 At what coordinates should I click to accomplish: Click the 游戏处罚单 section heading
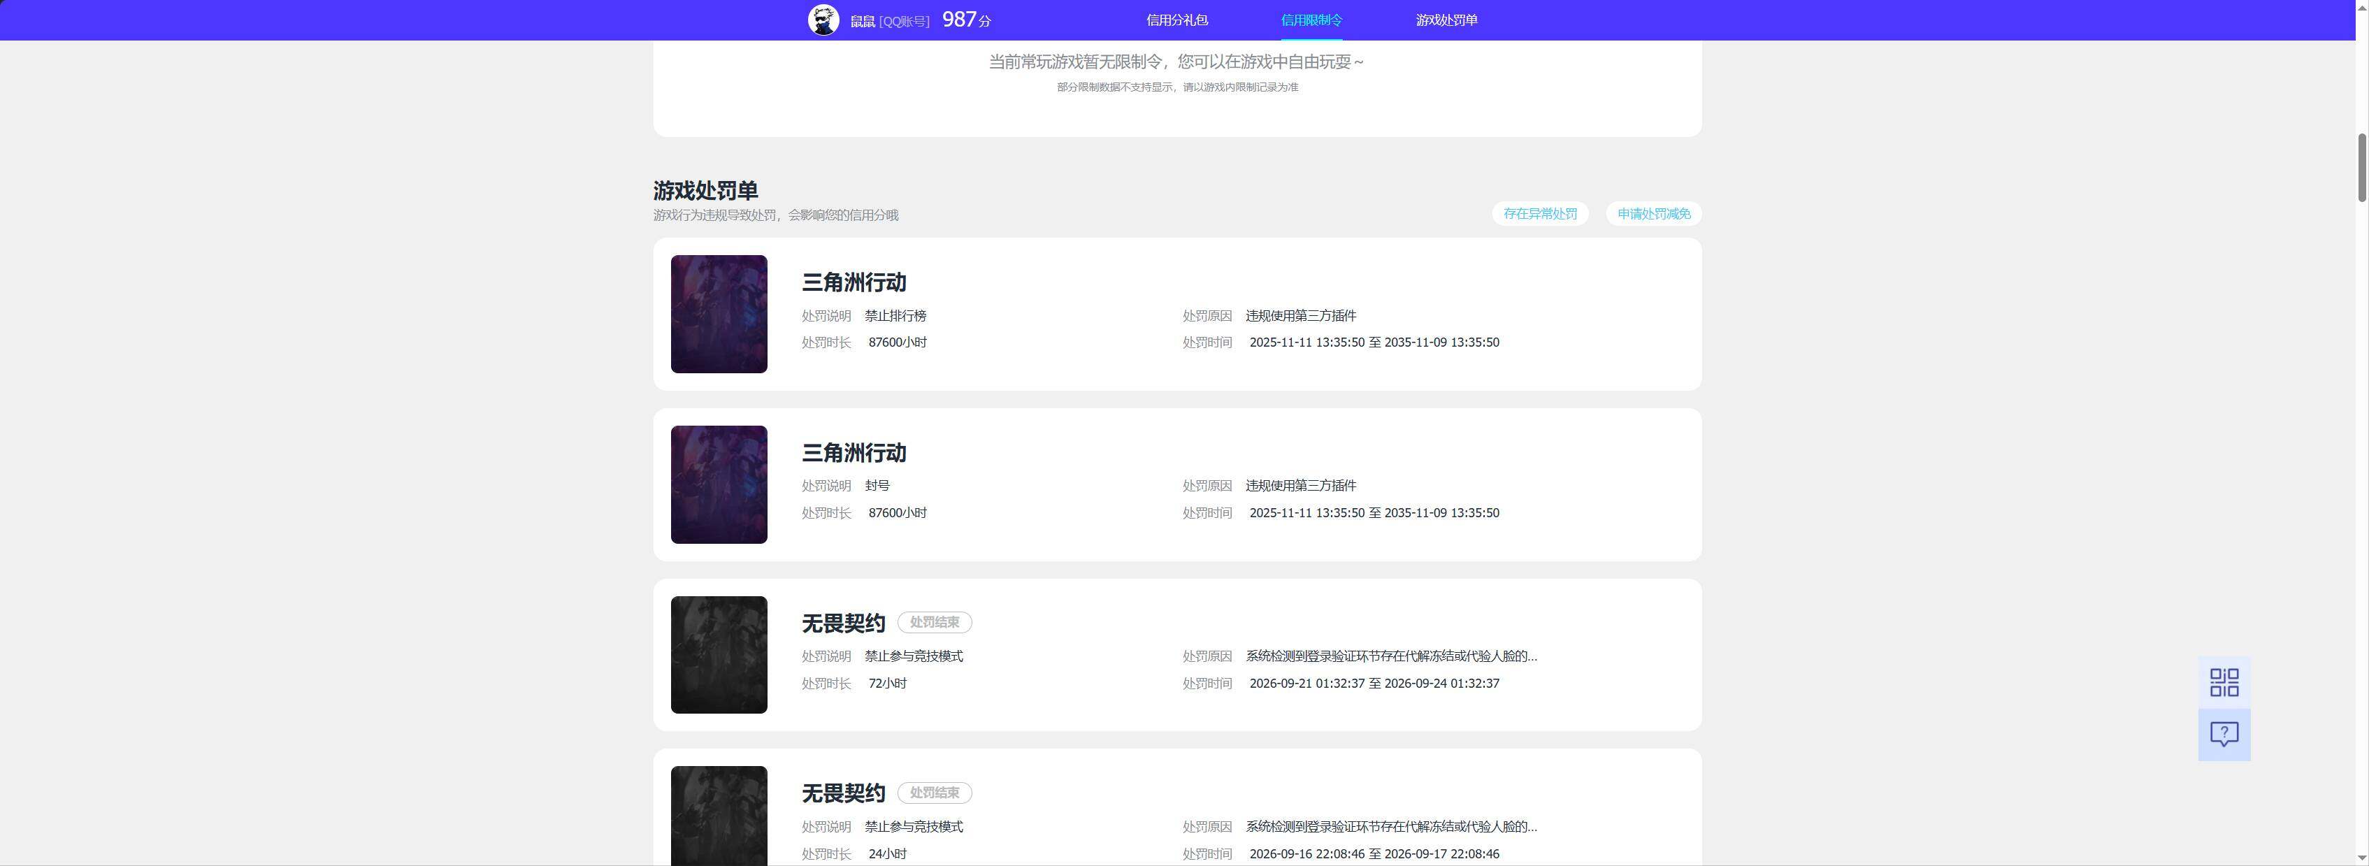[705, 190]
